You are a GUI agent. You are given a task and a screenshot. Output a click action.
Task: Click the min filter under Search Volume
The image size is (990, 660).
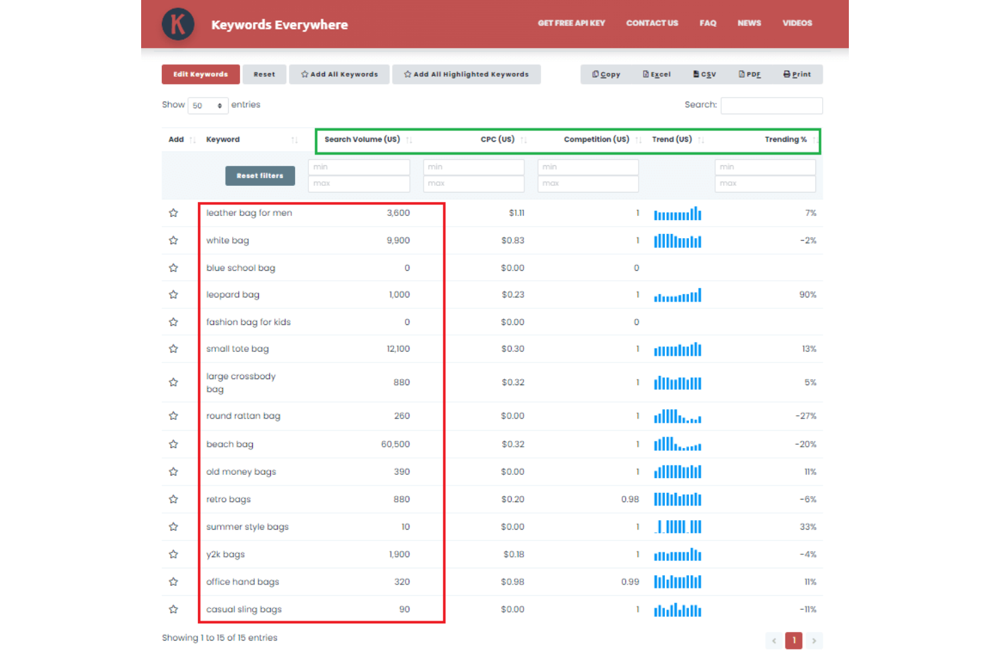tap(359, 167)
